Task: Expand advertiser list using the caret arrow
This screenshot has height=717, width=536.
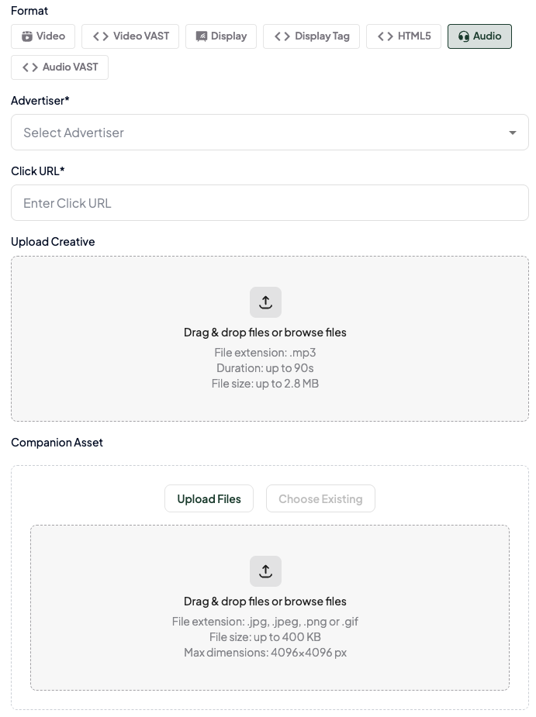Action: (x=513, y=133)
